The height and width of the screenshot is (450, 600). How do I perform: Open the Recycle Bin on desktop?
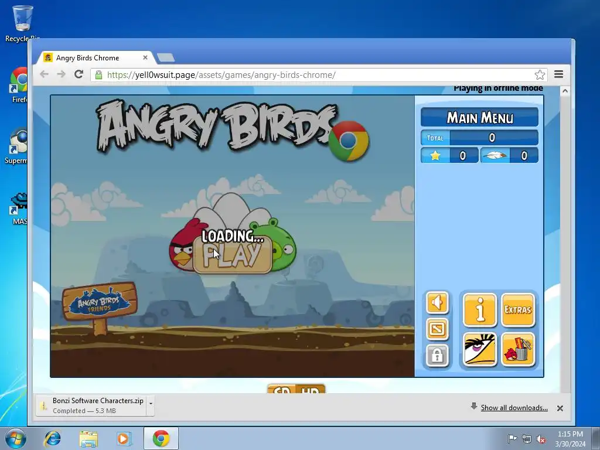[x=23, y=23]
